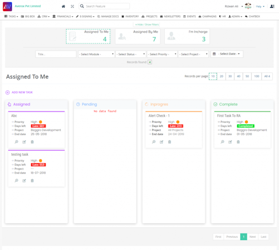Delete First Task To RA
279x250 pixels.
tap(238, 142)
